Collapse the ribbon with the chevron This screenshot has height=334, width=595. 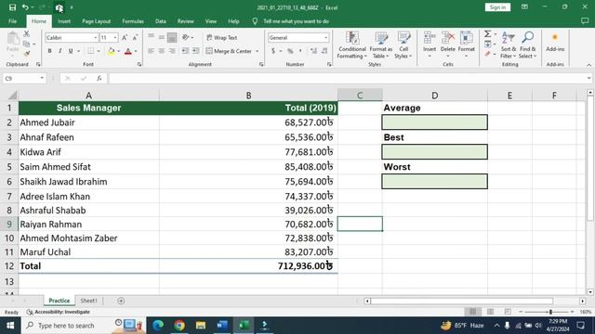pyautogui.click(x=588, y=65)
